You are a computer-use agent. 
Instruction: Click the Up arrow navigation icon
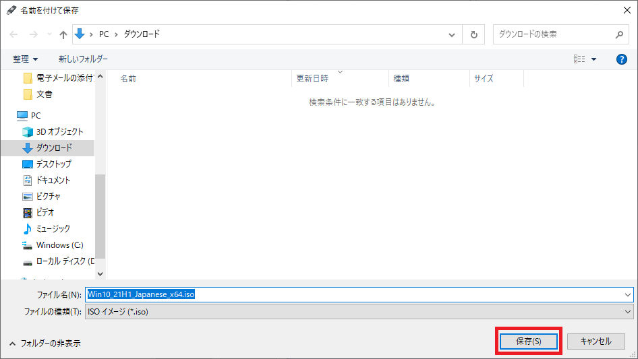click(63, 34)
